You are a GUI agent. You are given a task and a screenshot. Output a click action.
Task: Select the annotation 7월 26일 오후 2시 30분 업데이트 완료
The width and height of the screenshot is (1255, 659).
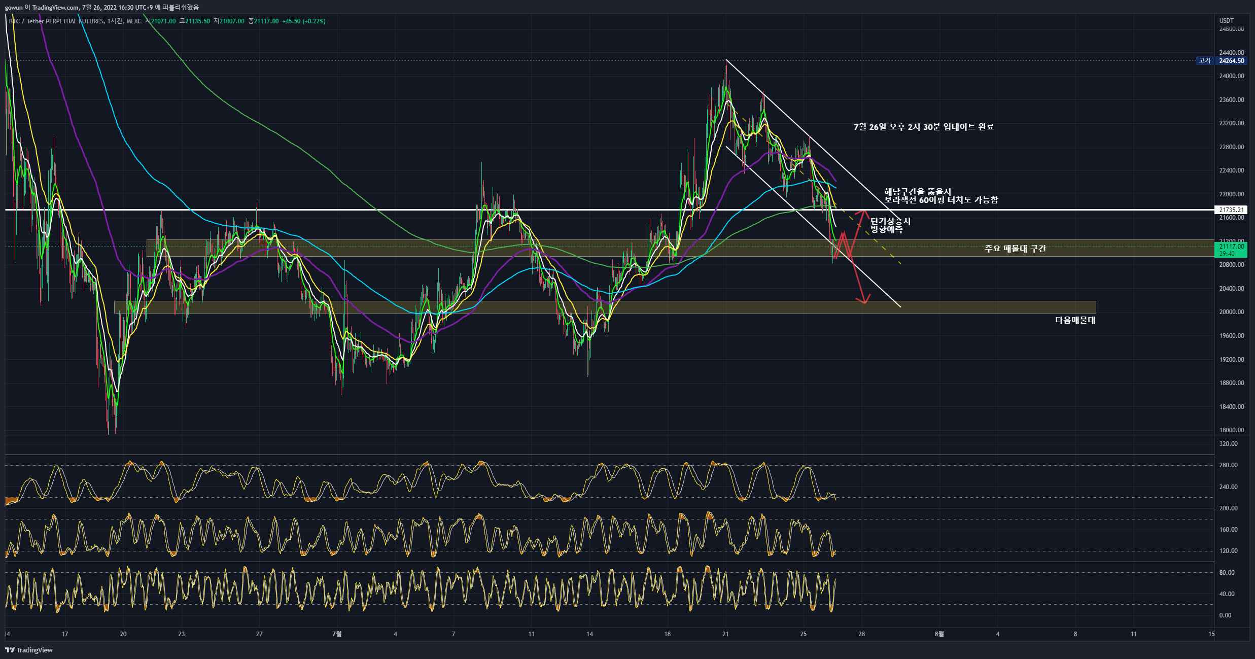click(x=924, y=127)
